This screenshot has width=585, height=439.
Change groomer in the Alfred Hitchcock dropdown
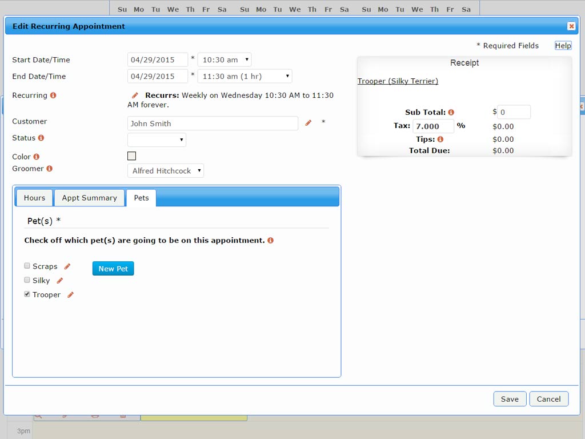pos(165,170)
